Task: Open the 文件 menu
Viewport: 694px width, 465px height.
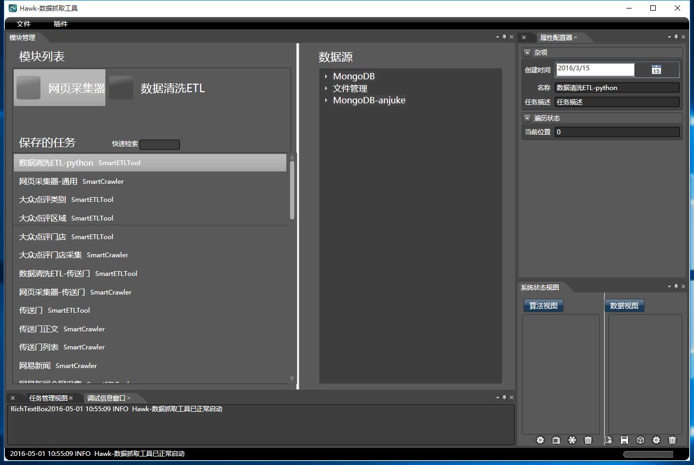Action: [x=24, y=24]
